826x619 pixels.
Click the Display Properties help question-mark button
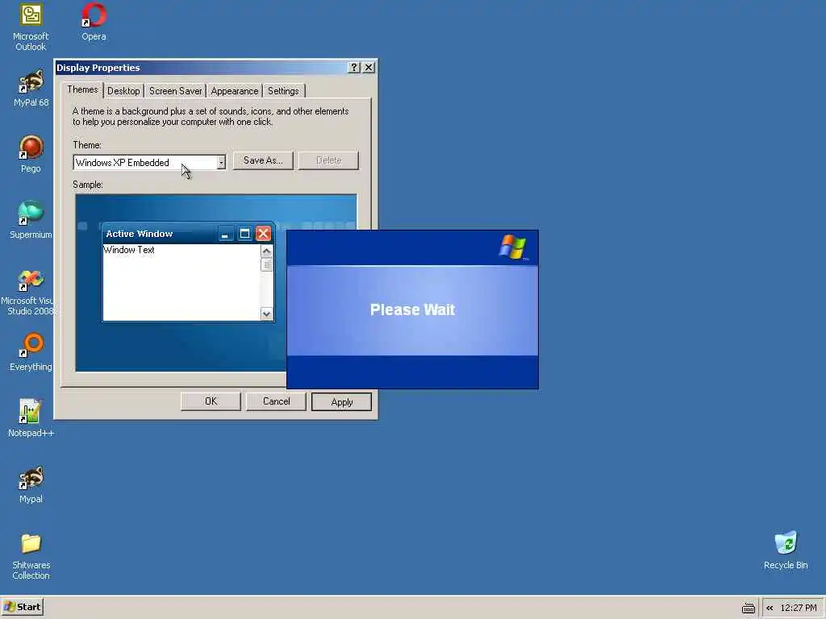(x=354, y=68)
